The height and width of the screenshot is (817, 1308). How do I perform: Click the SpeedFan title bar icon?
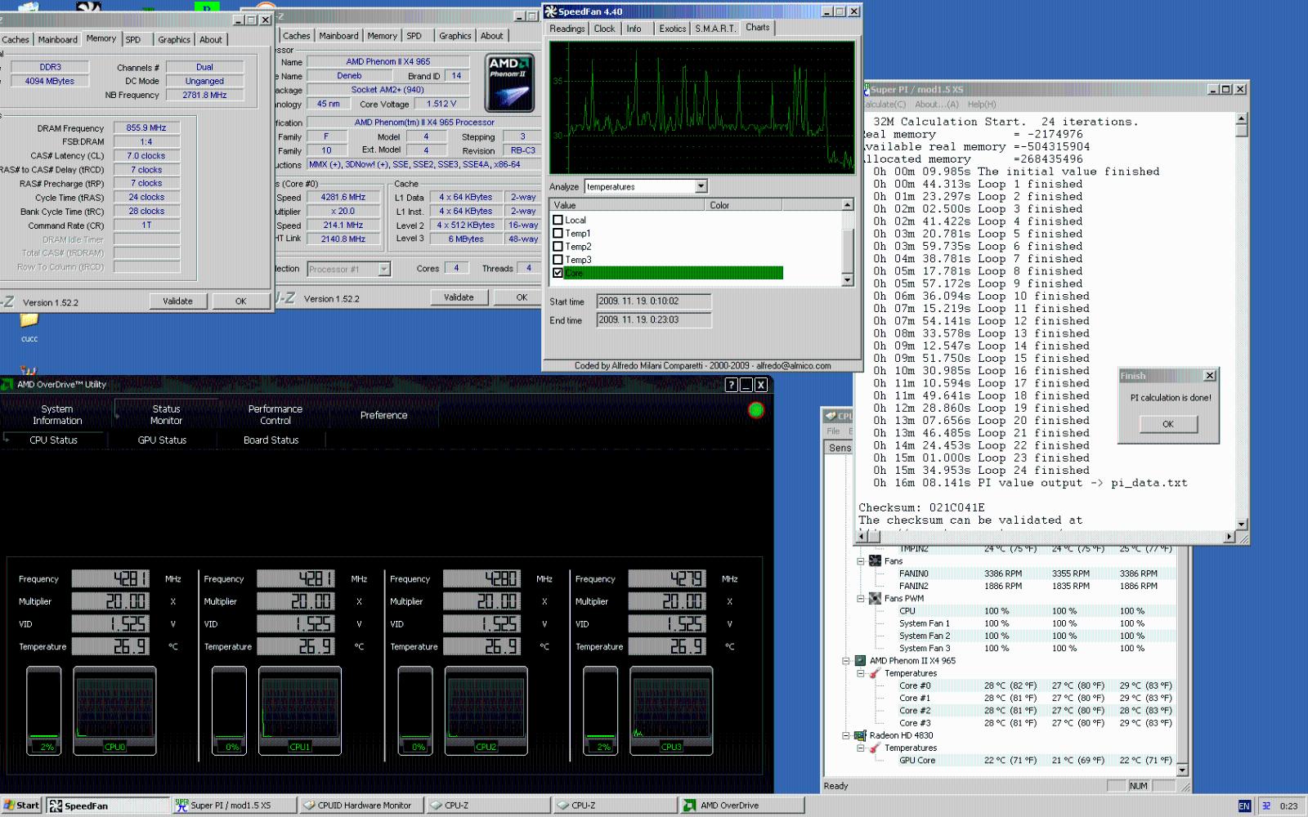point(551,11)
